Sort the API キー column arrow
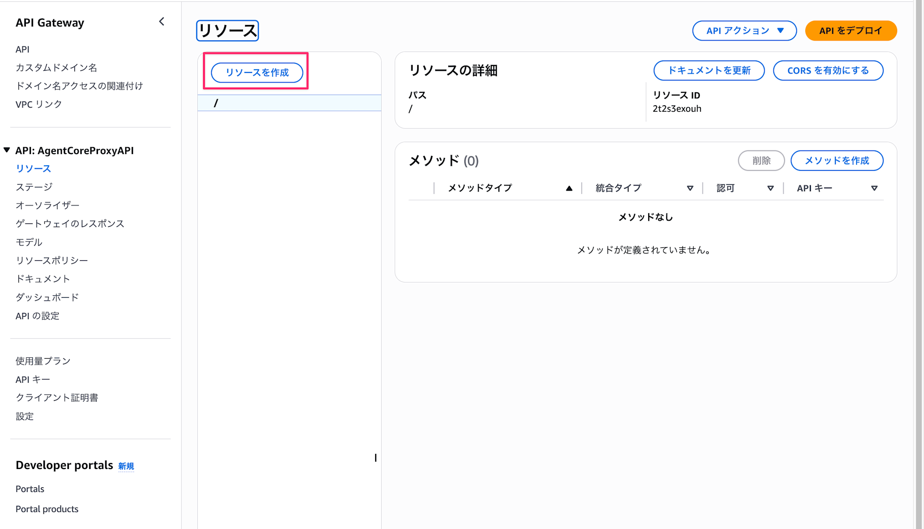 (874, 188)
